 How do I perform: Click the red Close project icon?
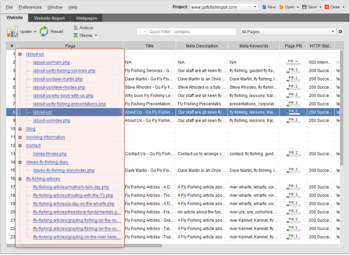tap(327, 7)
